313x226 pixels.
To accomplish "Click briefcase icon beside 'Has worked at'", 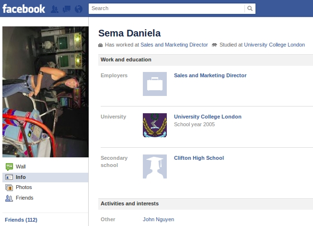I will click(x=100, y=45).
